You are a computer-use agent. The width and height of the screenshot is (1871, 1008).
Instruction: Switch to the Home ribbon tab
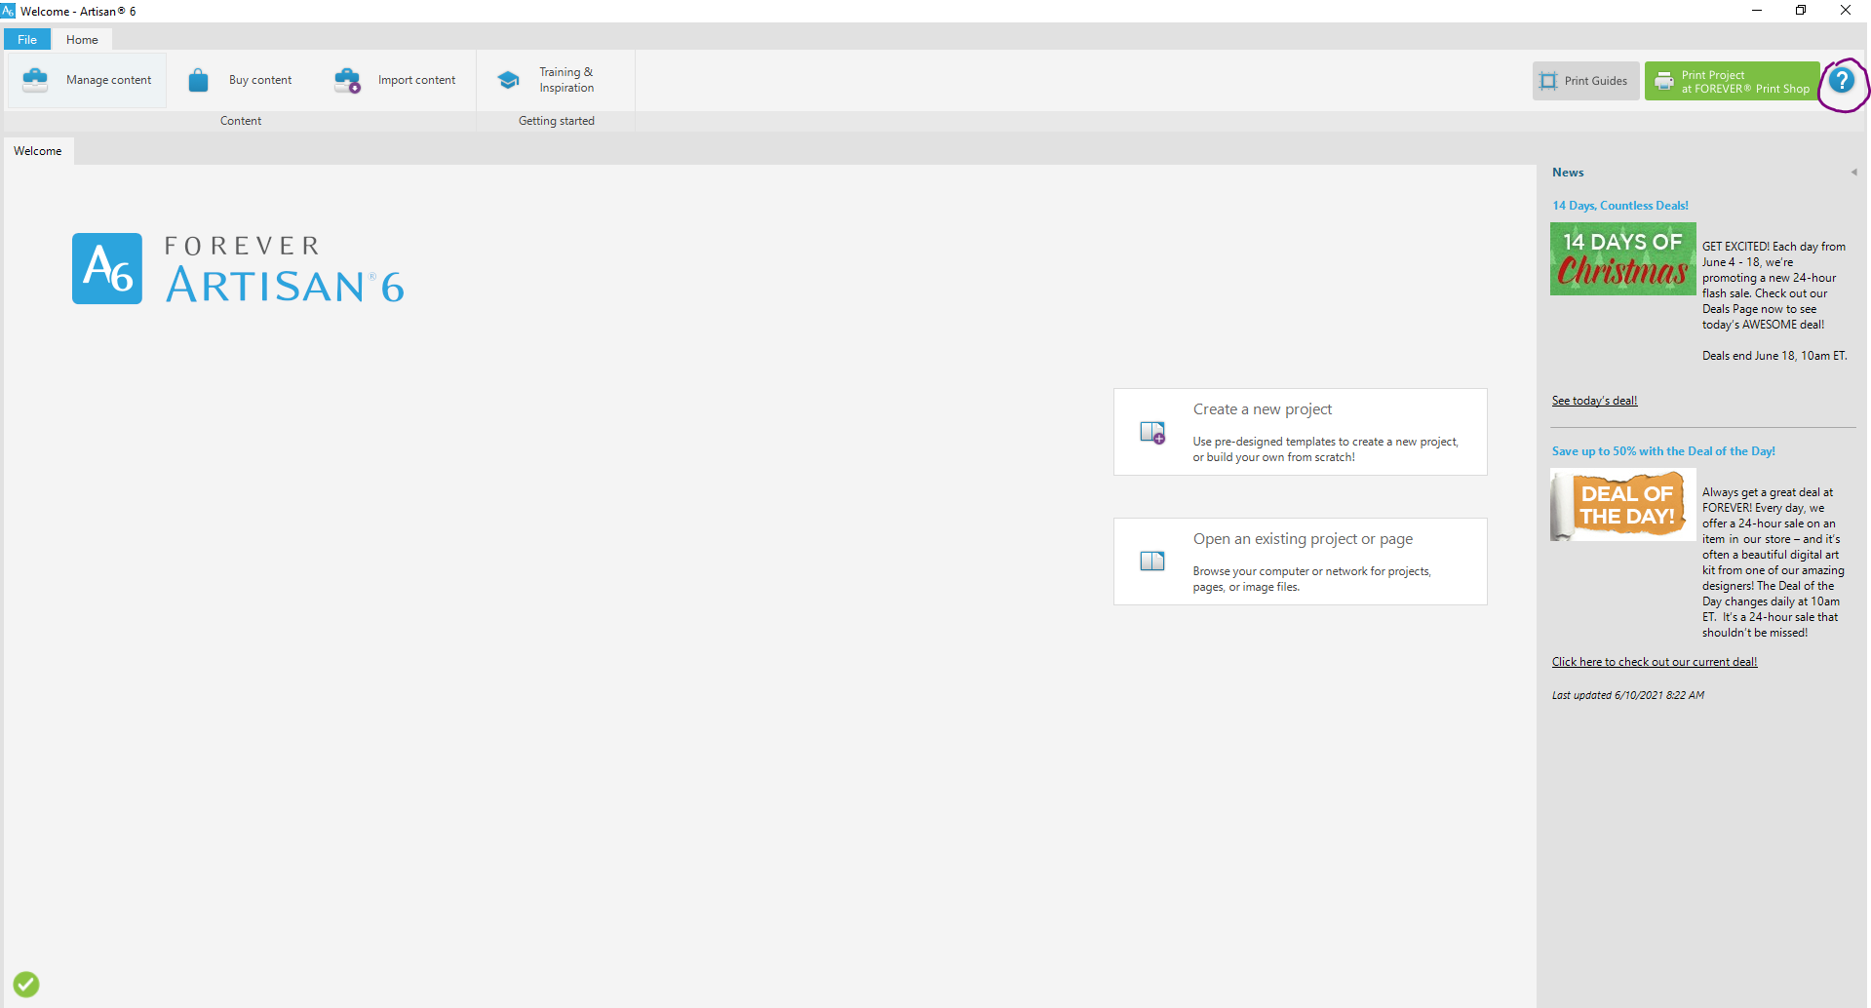pyautogui.click(x=82, y=40)
